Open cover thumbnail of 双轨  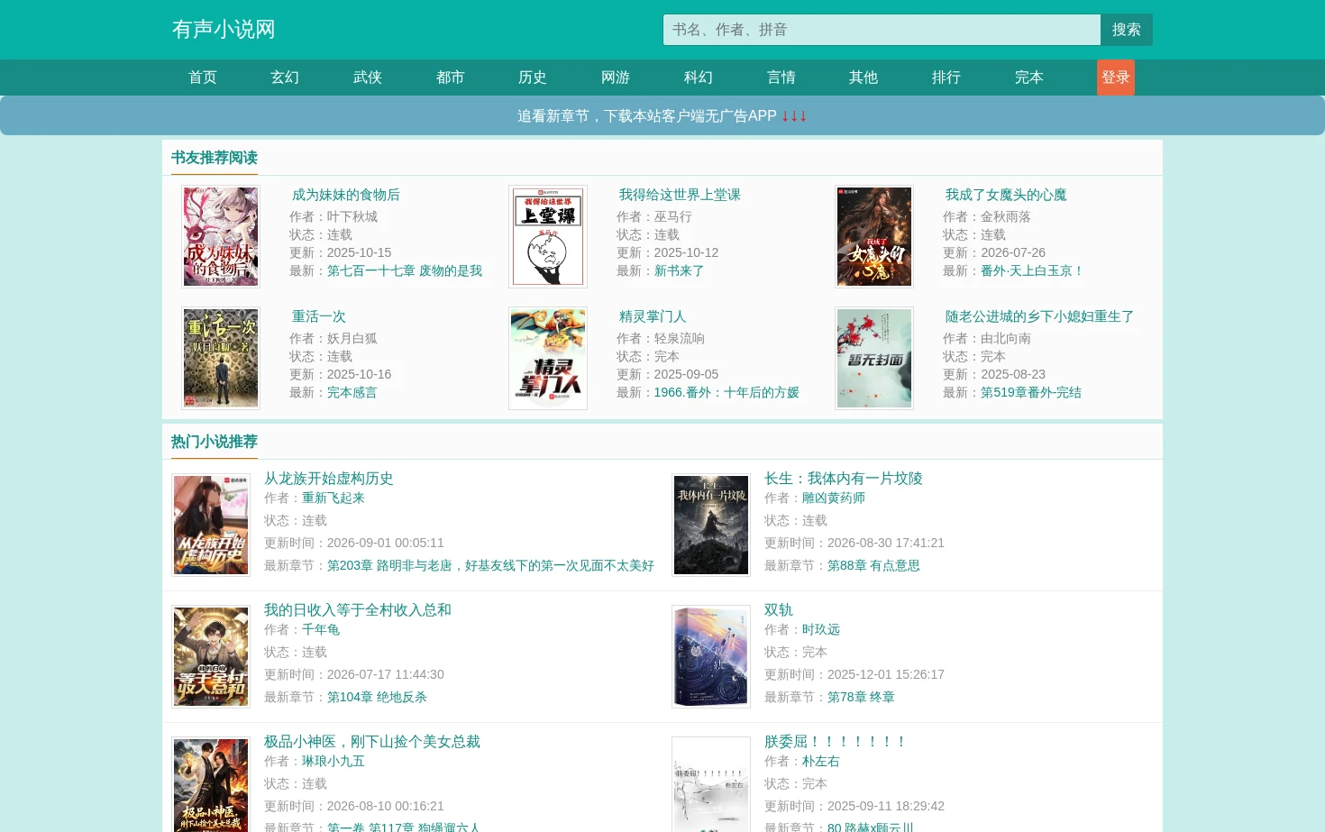click(x=711, y=657)
